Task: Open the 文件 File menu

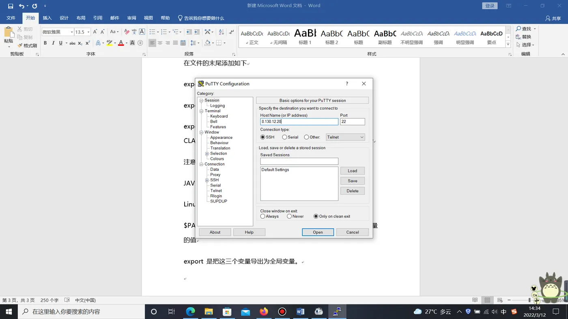Action: tap(11, 18)
